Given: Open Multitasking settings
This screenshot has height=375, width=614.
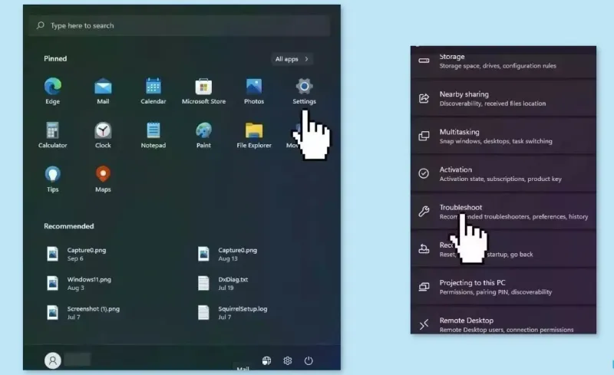Looking at the screenshot, I should tap(503, 136).
